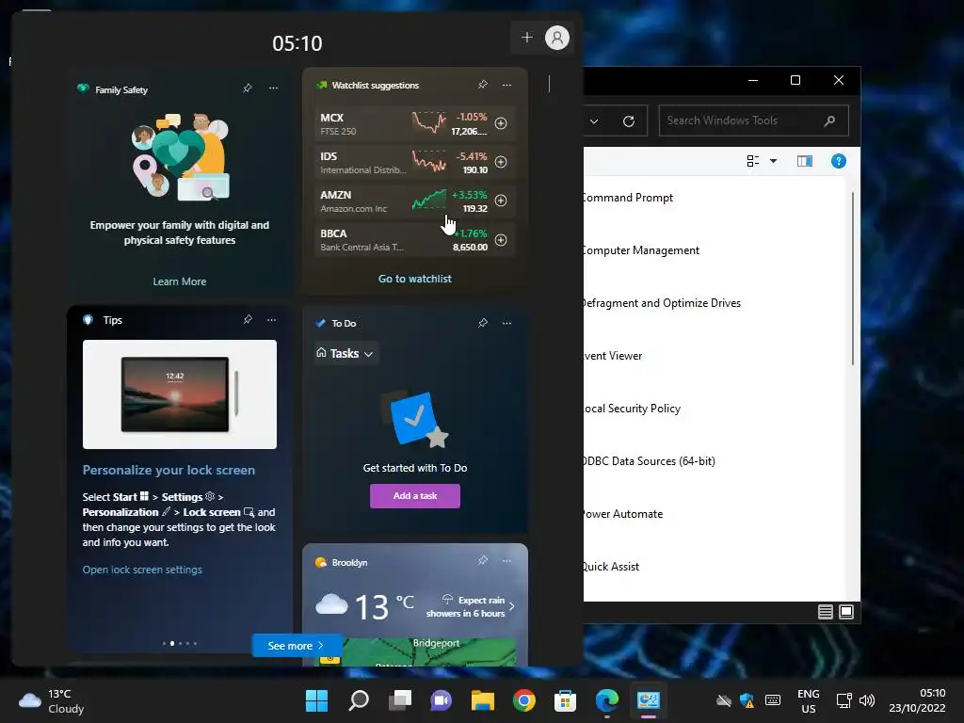Open Quick Assist in Windows Tools
Viewport: 964px width, 723px height.
coord(612,567)
